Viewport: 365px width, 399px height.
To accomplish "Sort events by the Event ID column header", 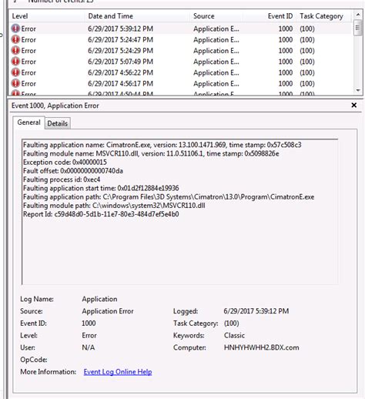I will point(270,16).
